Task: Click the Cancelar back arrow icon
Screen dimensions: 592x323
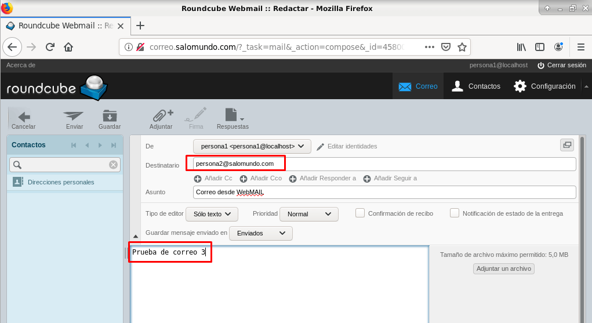Action: (x=23, y=116)
